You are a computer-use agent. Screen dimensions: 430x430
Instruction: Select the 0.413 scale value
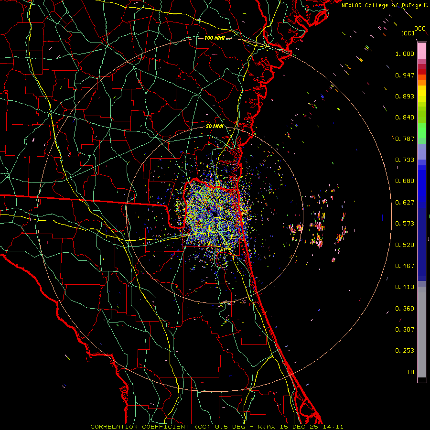pos(405,287)
